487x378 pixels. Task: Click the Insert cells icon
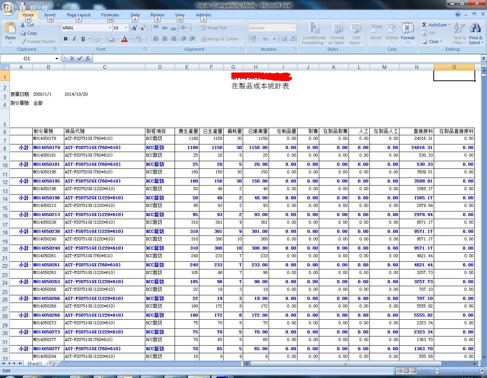point(376,28)
